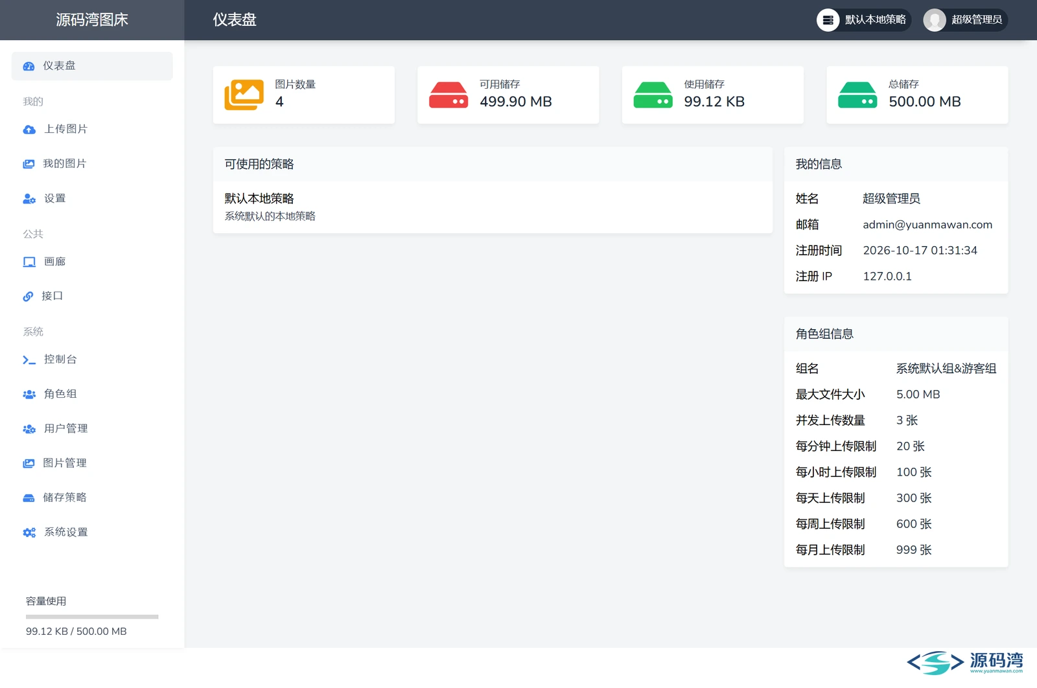
Task: Open the 用户管理 sidebar entry
Action: 92,429
